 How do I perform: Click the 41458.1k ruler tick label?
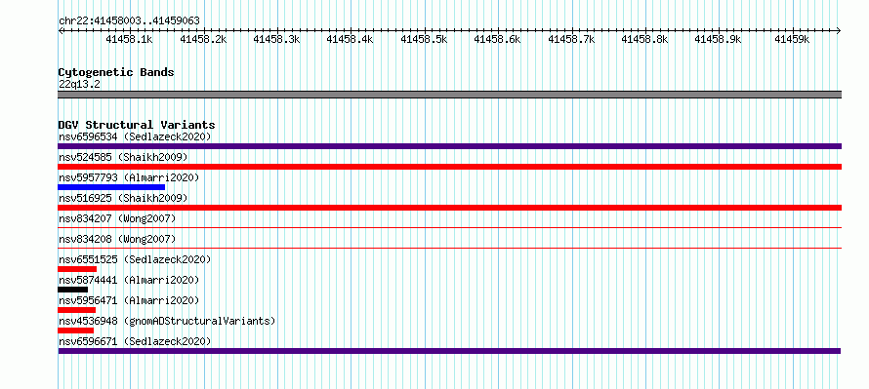click(129, 39)
